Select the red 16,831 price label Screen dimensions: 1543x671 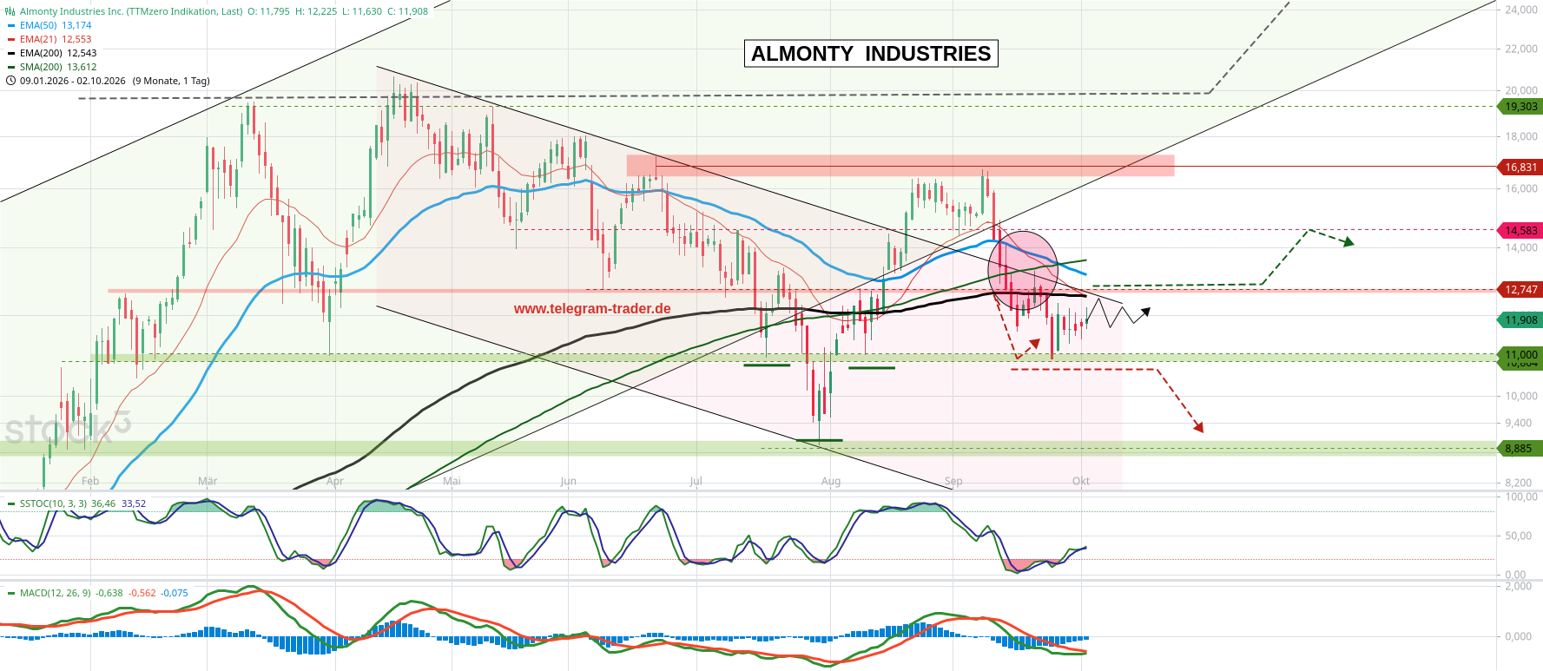pos(1520,167)
